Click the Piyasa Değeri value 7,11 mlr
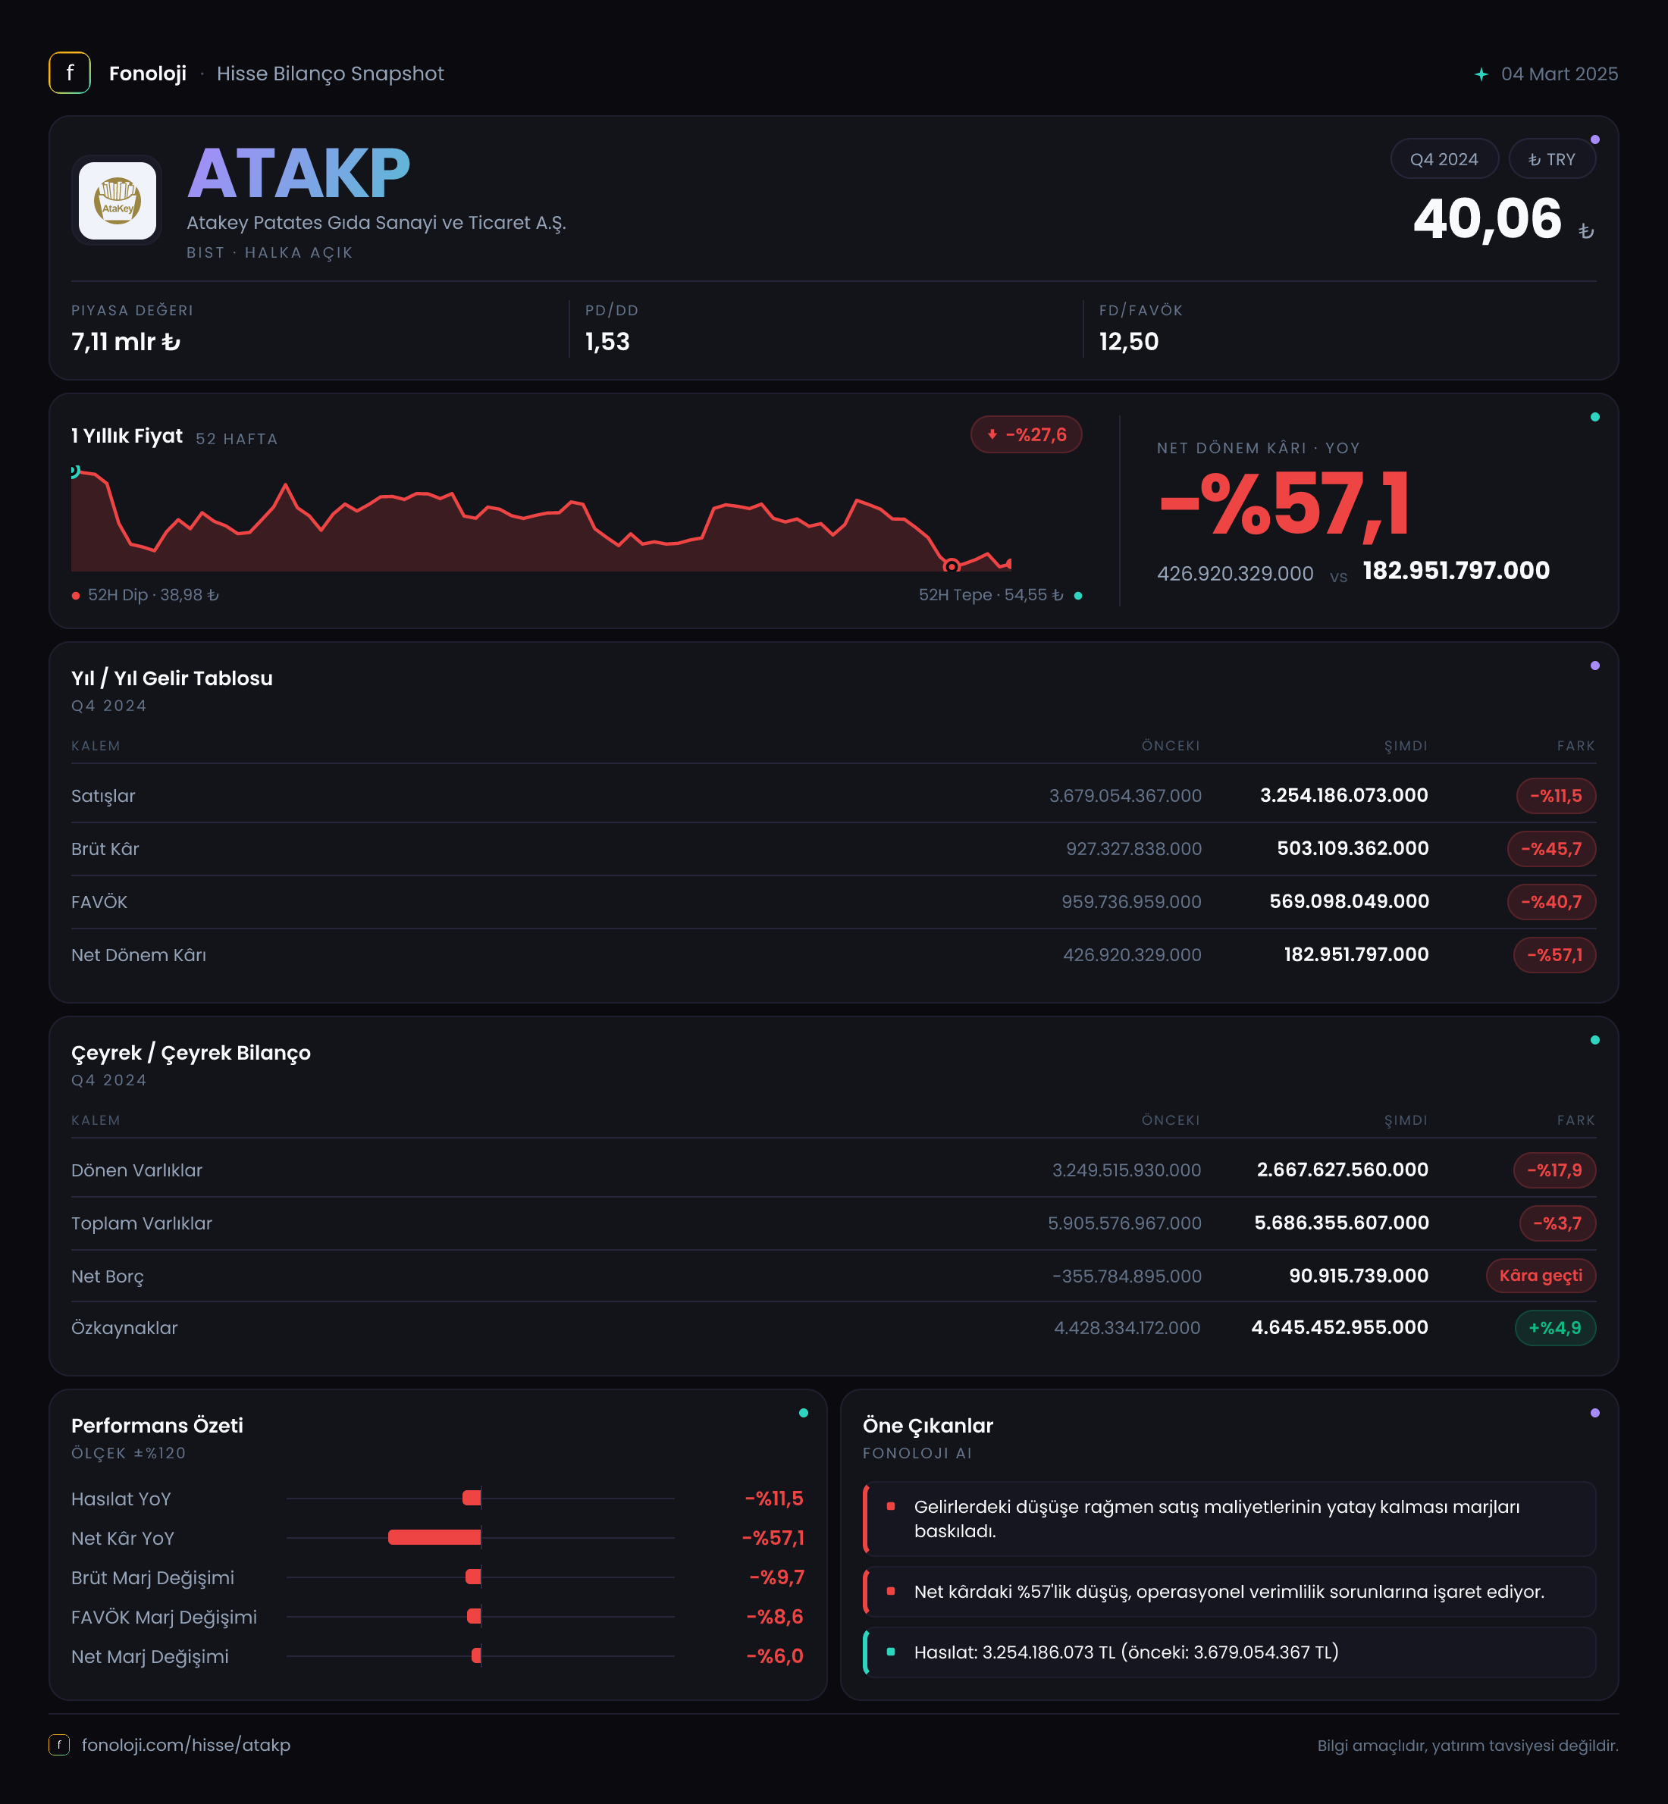 point(125,342)
